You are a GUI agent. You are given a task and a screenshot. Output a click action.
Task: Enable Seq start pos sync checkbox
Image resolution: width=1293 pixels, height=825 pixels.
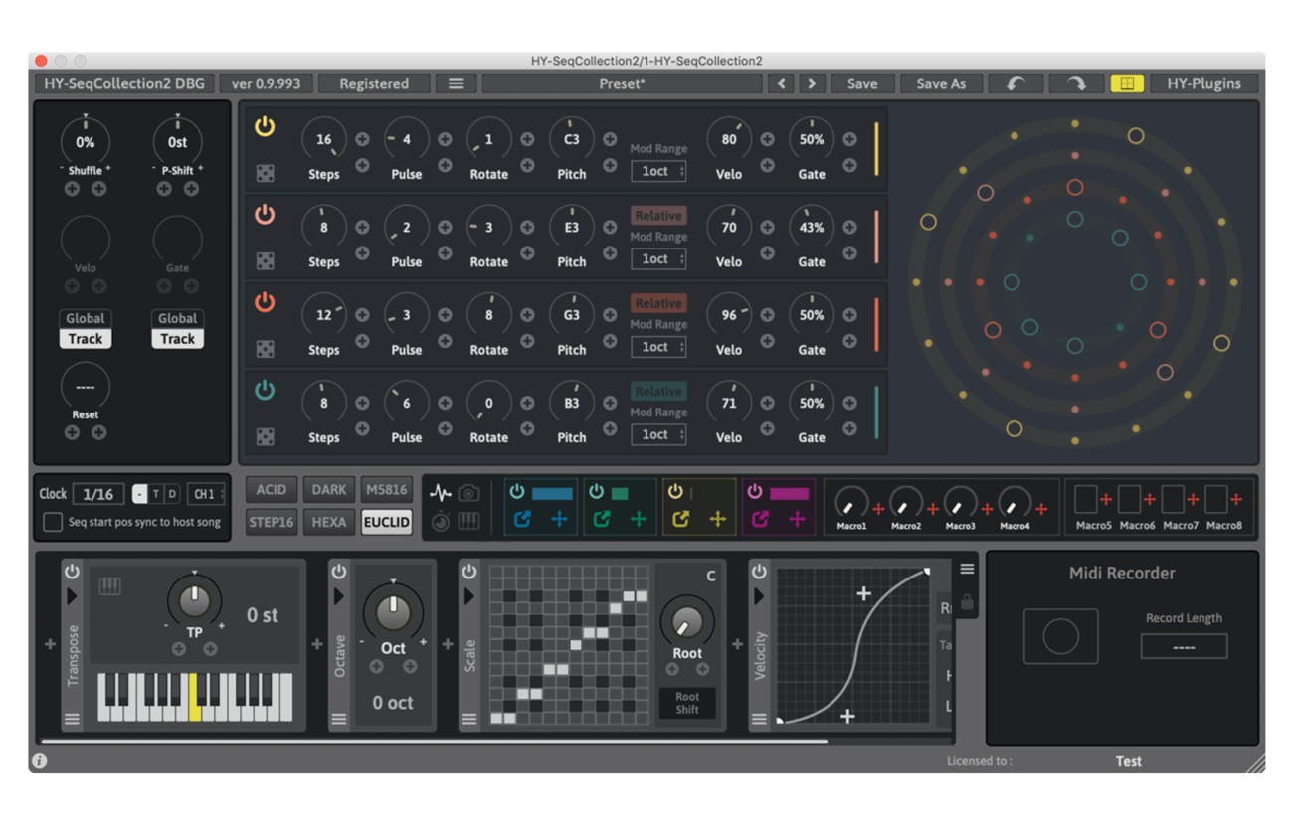52,522
